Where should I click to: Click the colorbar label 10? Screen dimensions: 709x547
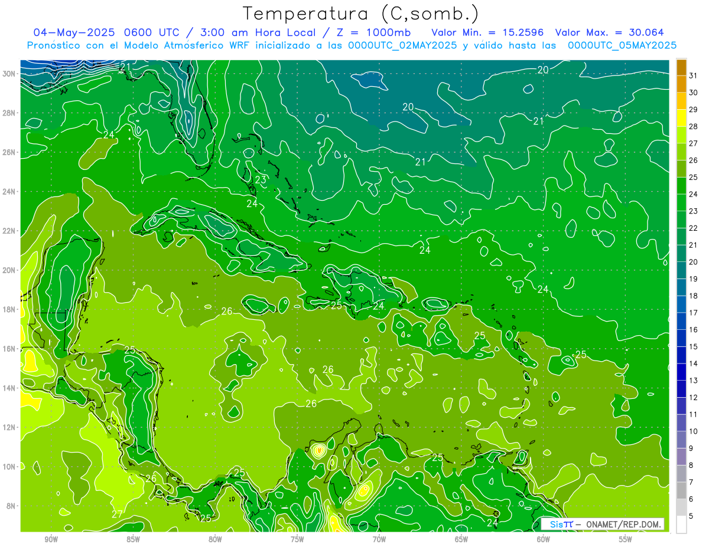click(x=694, y=431)
